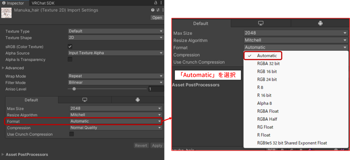Open the Filter Mode dropdown showing Bilinear
This screenshot has height=160, width=350.
pos(116,82)
